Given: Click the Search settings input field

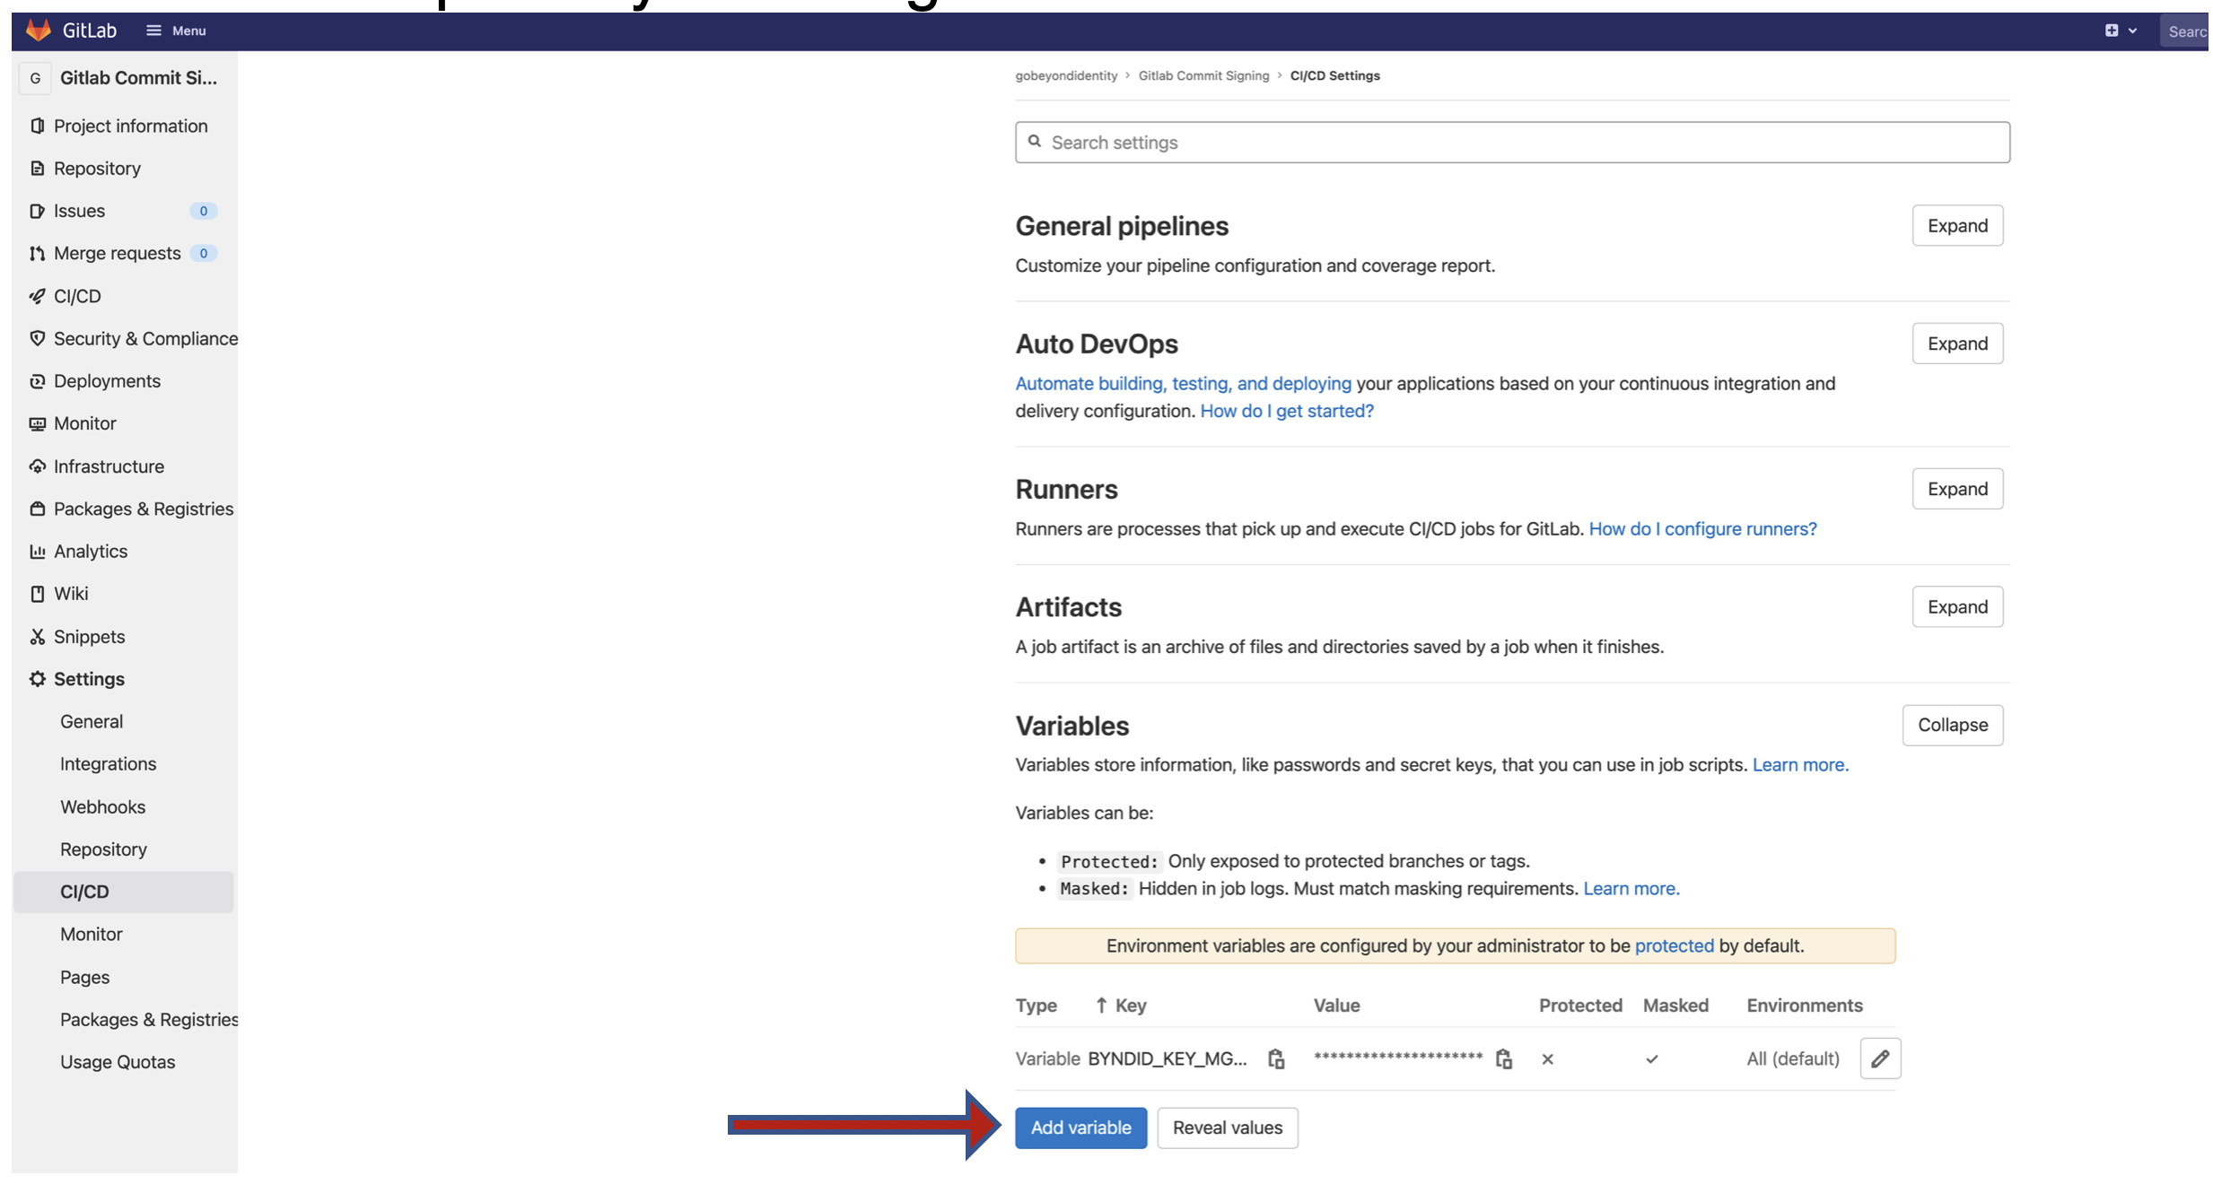Looking at the screenshot, I should (1512, 143).
